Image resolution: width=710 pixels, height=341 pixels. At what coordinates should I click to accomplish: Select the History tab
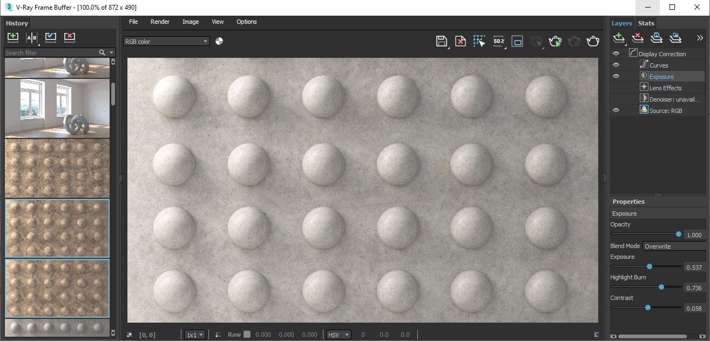17,23
